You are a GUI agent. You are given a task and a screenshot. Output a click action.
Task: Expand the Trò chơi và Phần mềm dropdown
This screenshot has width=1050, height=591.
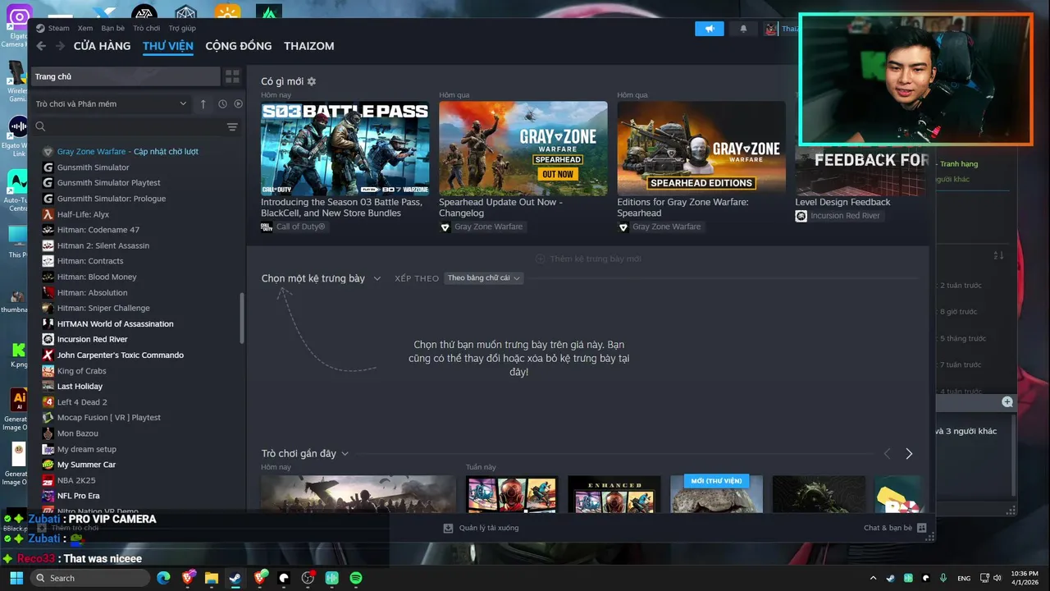point(111,104)
